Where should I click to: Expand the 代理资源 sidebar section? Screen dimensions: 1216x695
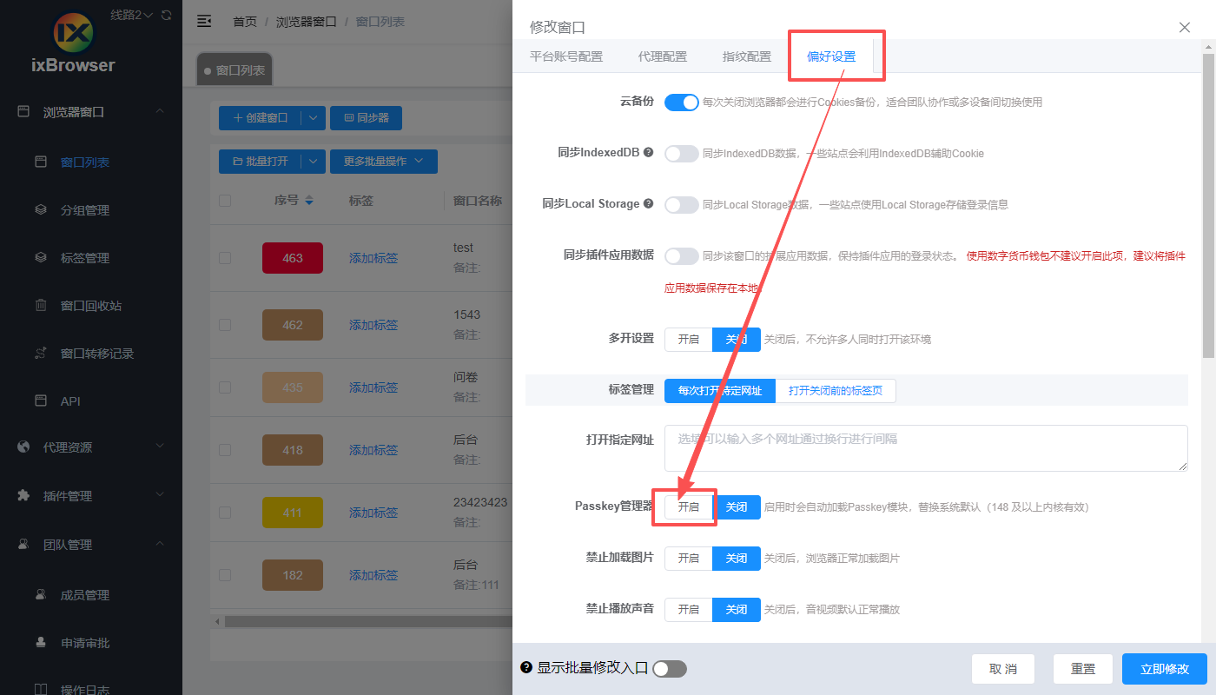click(x=160, y=447)
